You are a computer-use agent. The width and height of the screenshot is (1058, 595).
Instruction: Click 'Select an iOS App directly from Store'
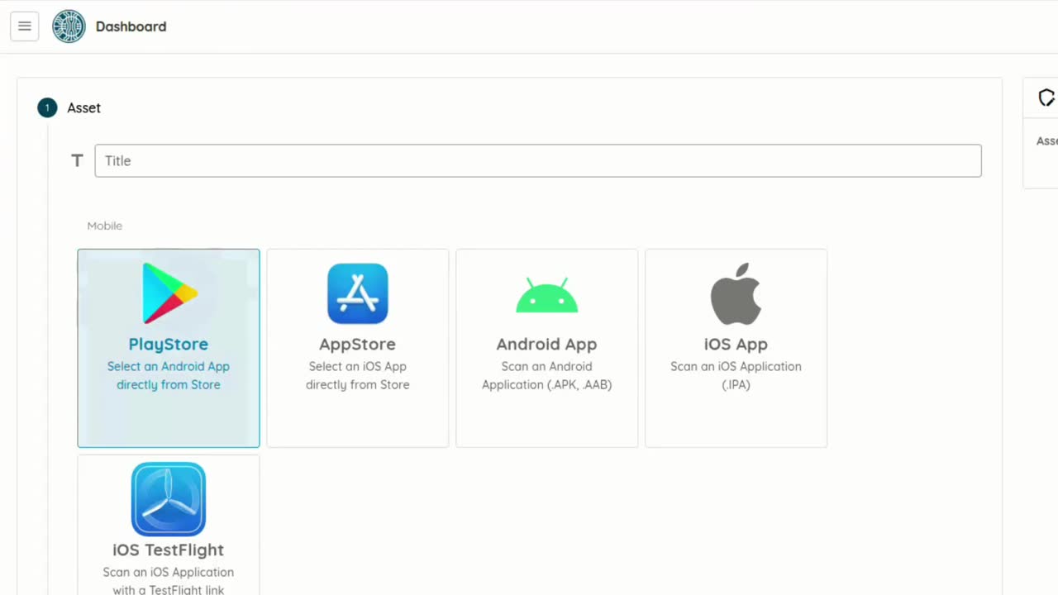[358, 375]
